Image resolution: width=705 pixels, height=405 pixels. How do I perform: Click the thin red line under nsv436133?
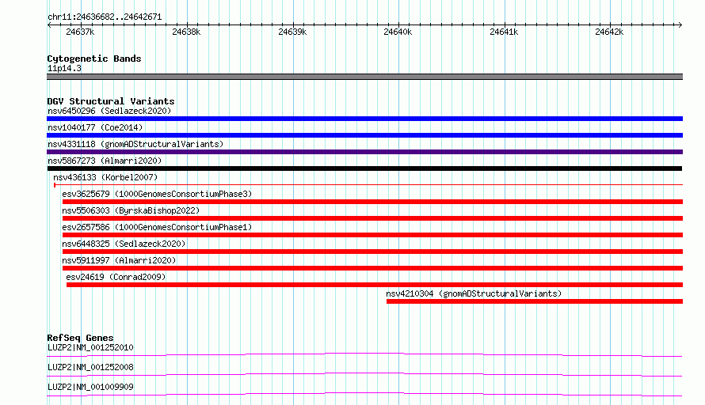point(368,184)
